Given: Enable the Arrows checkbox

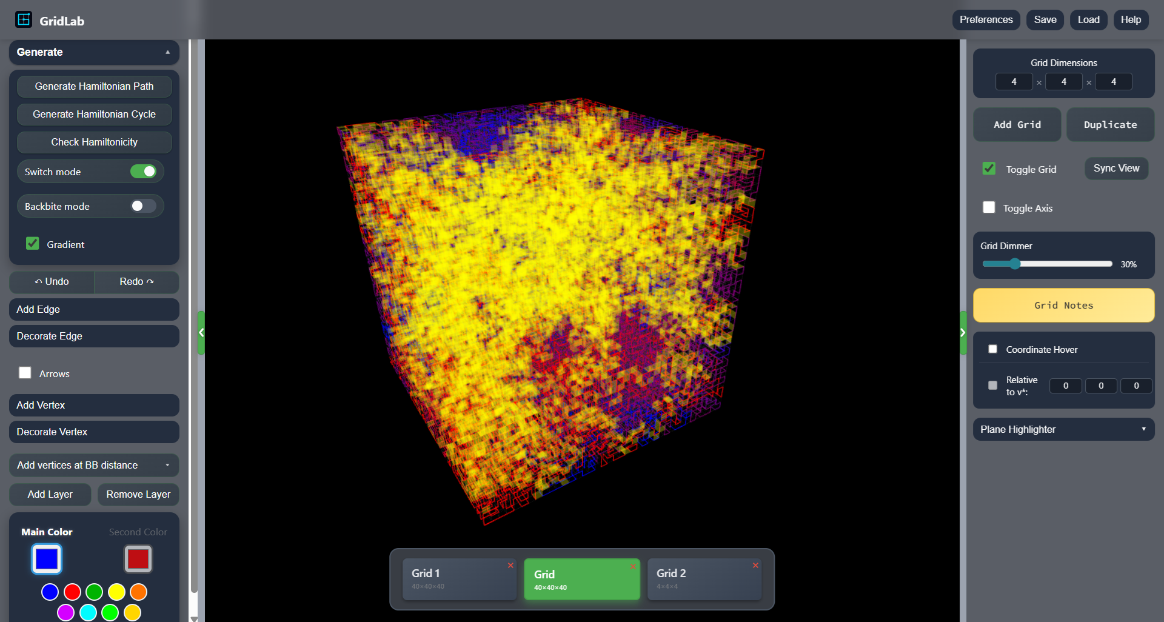Looking at the screenshot, I should pos(25,373).
